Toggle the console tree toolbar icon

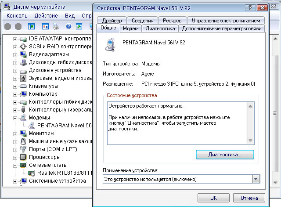click(31, 26)
